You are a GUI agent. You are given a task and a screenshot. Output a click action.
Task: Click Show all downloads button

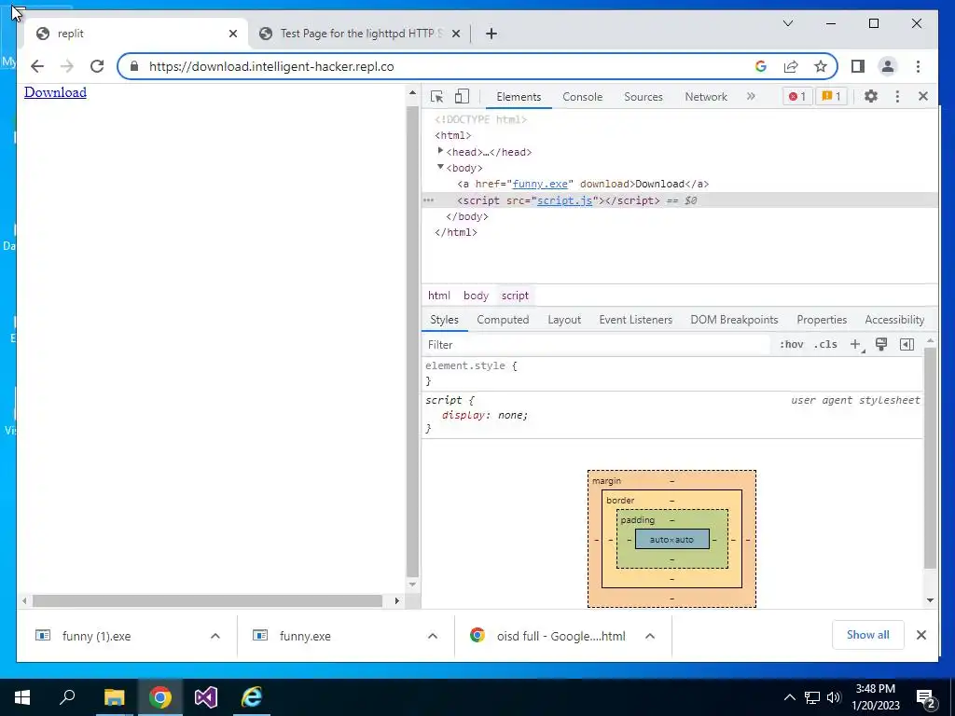(868, 635)
